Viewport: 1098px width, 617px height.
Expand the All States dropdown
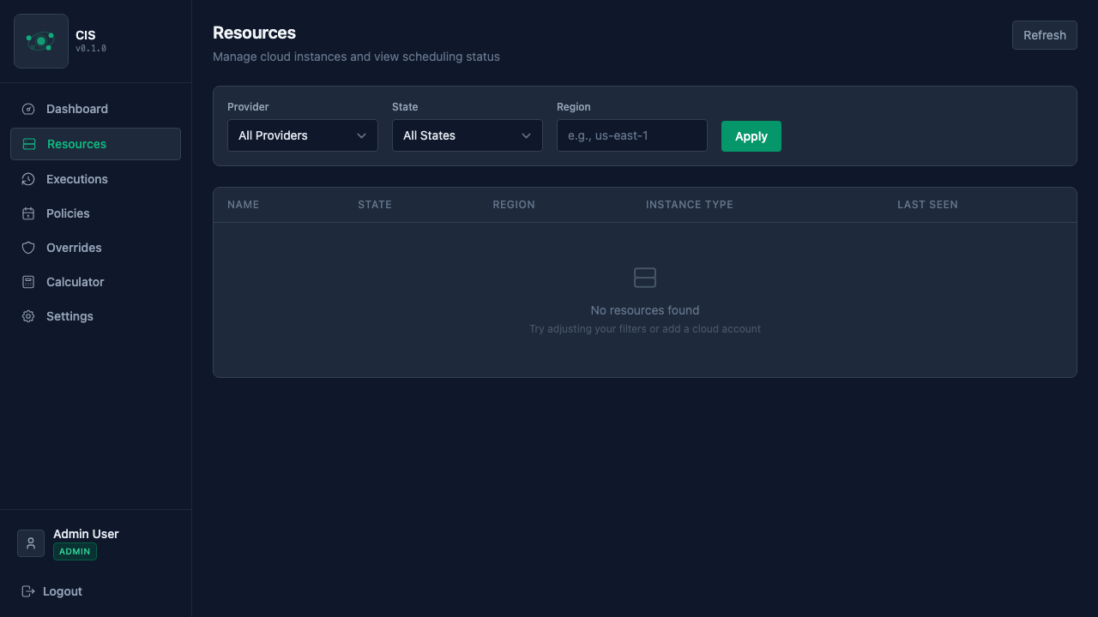pyautogui.click(x=468, y=135)
